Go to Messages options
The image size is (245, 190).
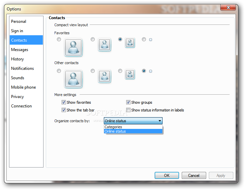coord(26,50)
